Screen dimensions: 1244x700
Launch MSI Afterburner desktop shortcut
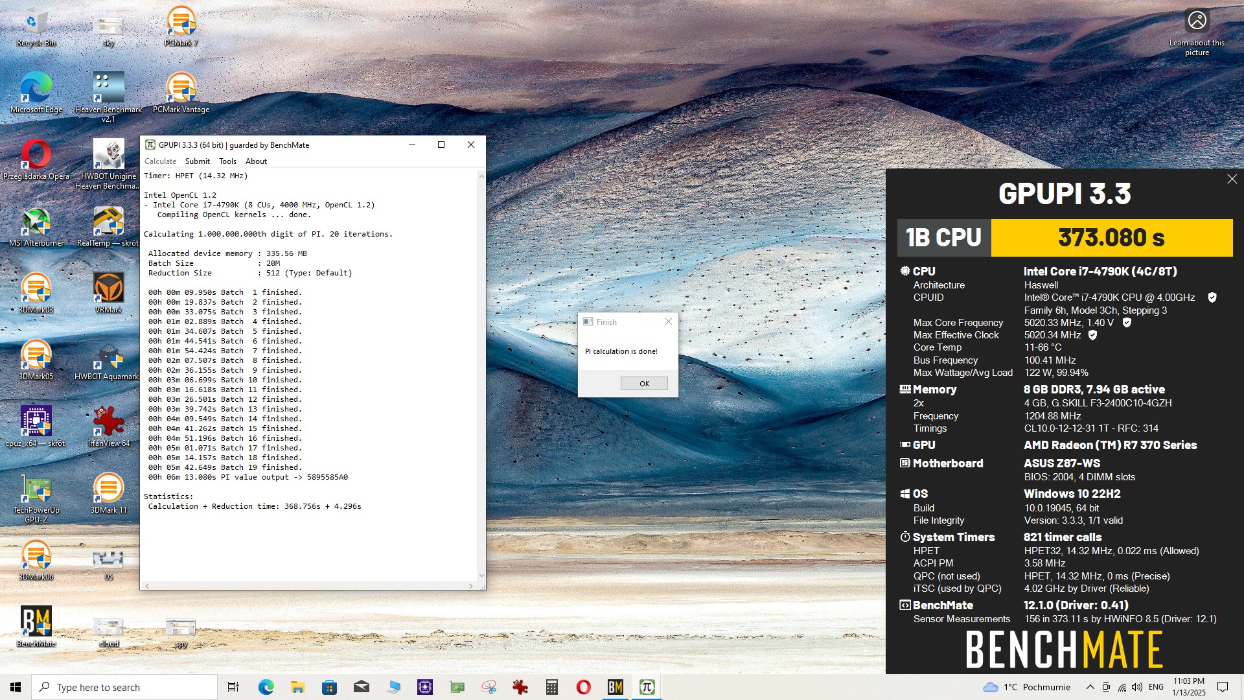tap(36, 227)
